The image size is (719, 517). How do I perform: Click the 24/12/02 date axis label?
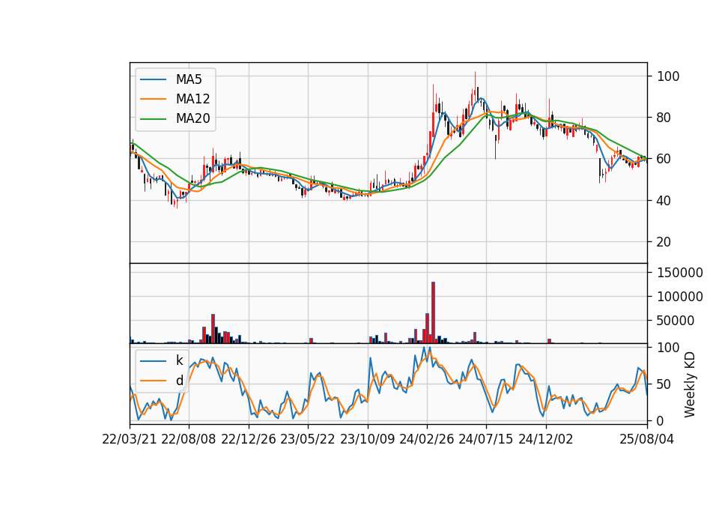point(546,439)
